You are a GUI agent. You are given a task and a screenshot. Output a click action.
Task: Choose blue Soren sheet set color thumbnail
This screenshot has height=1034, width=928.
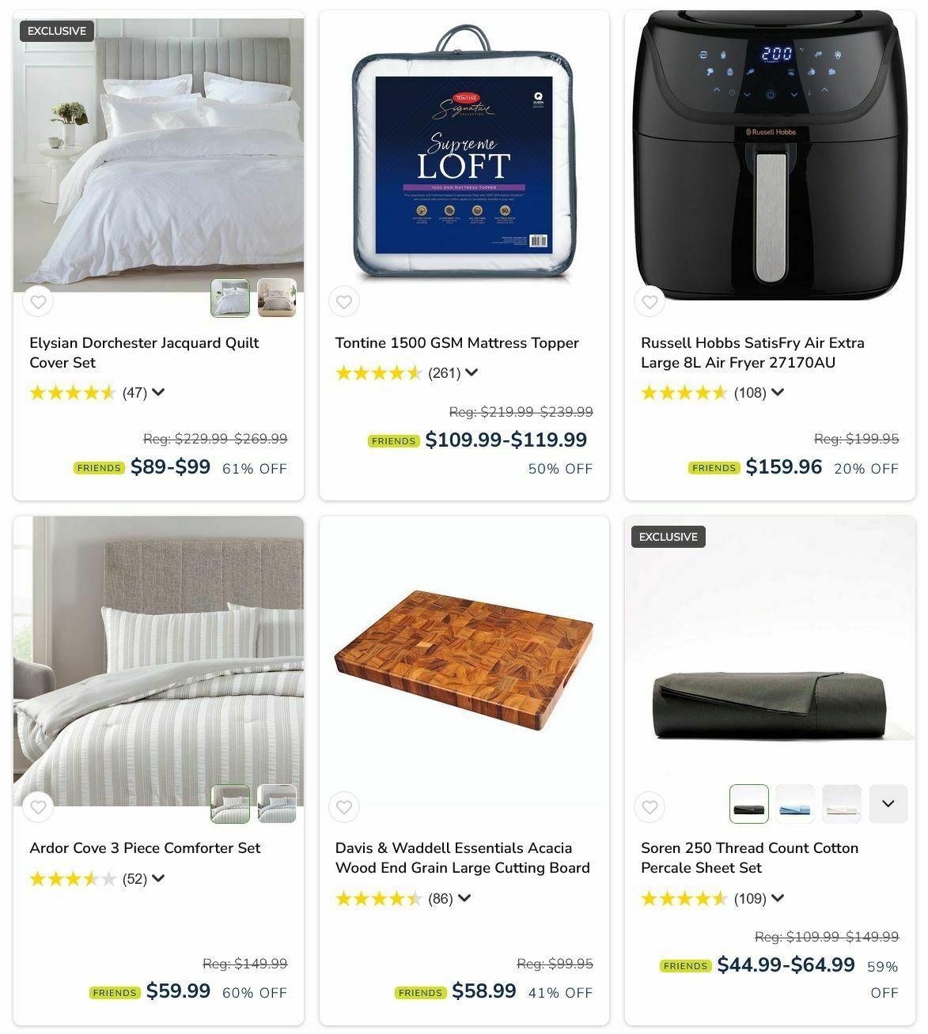[795, 804]
